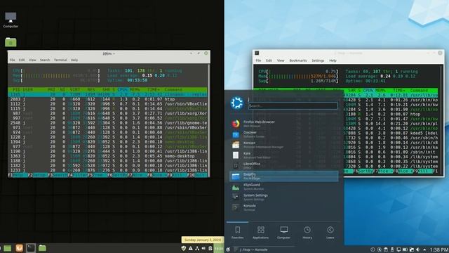
Task: Launch KSysGuard system monitor
Action: point(283,187)
